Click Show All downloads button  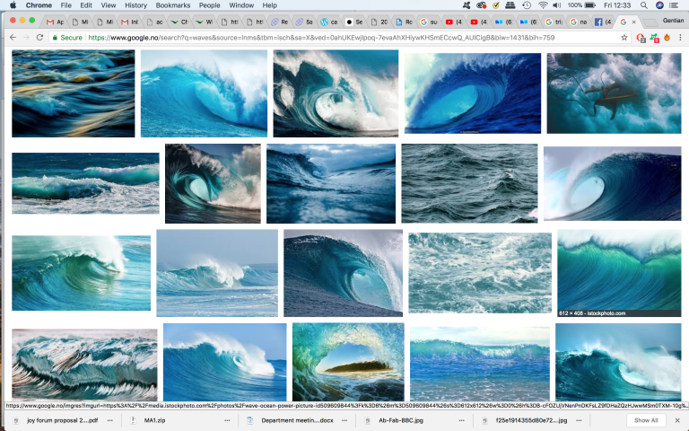tap(646, 420)
